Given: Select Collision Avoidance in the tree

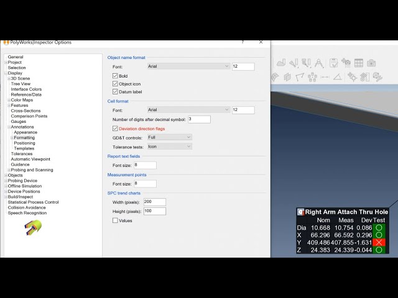Looking at the screenshot, I should point(27,207).
